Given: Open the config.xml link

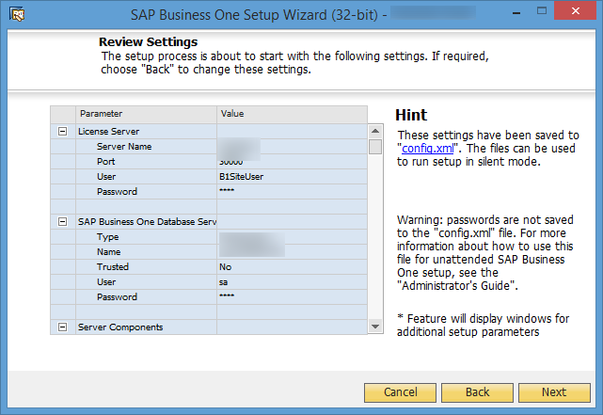Looking at the screenshot, I should [428, 149].
